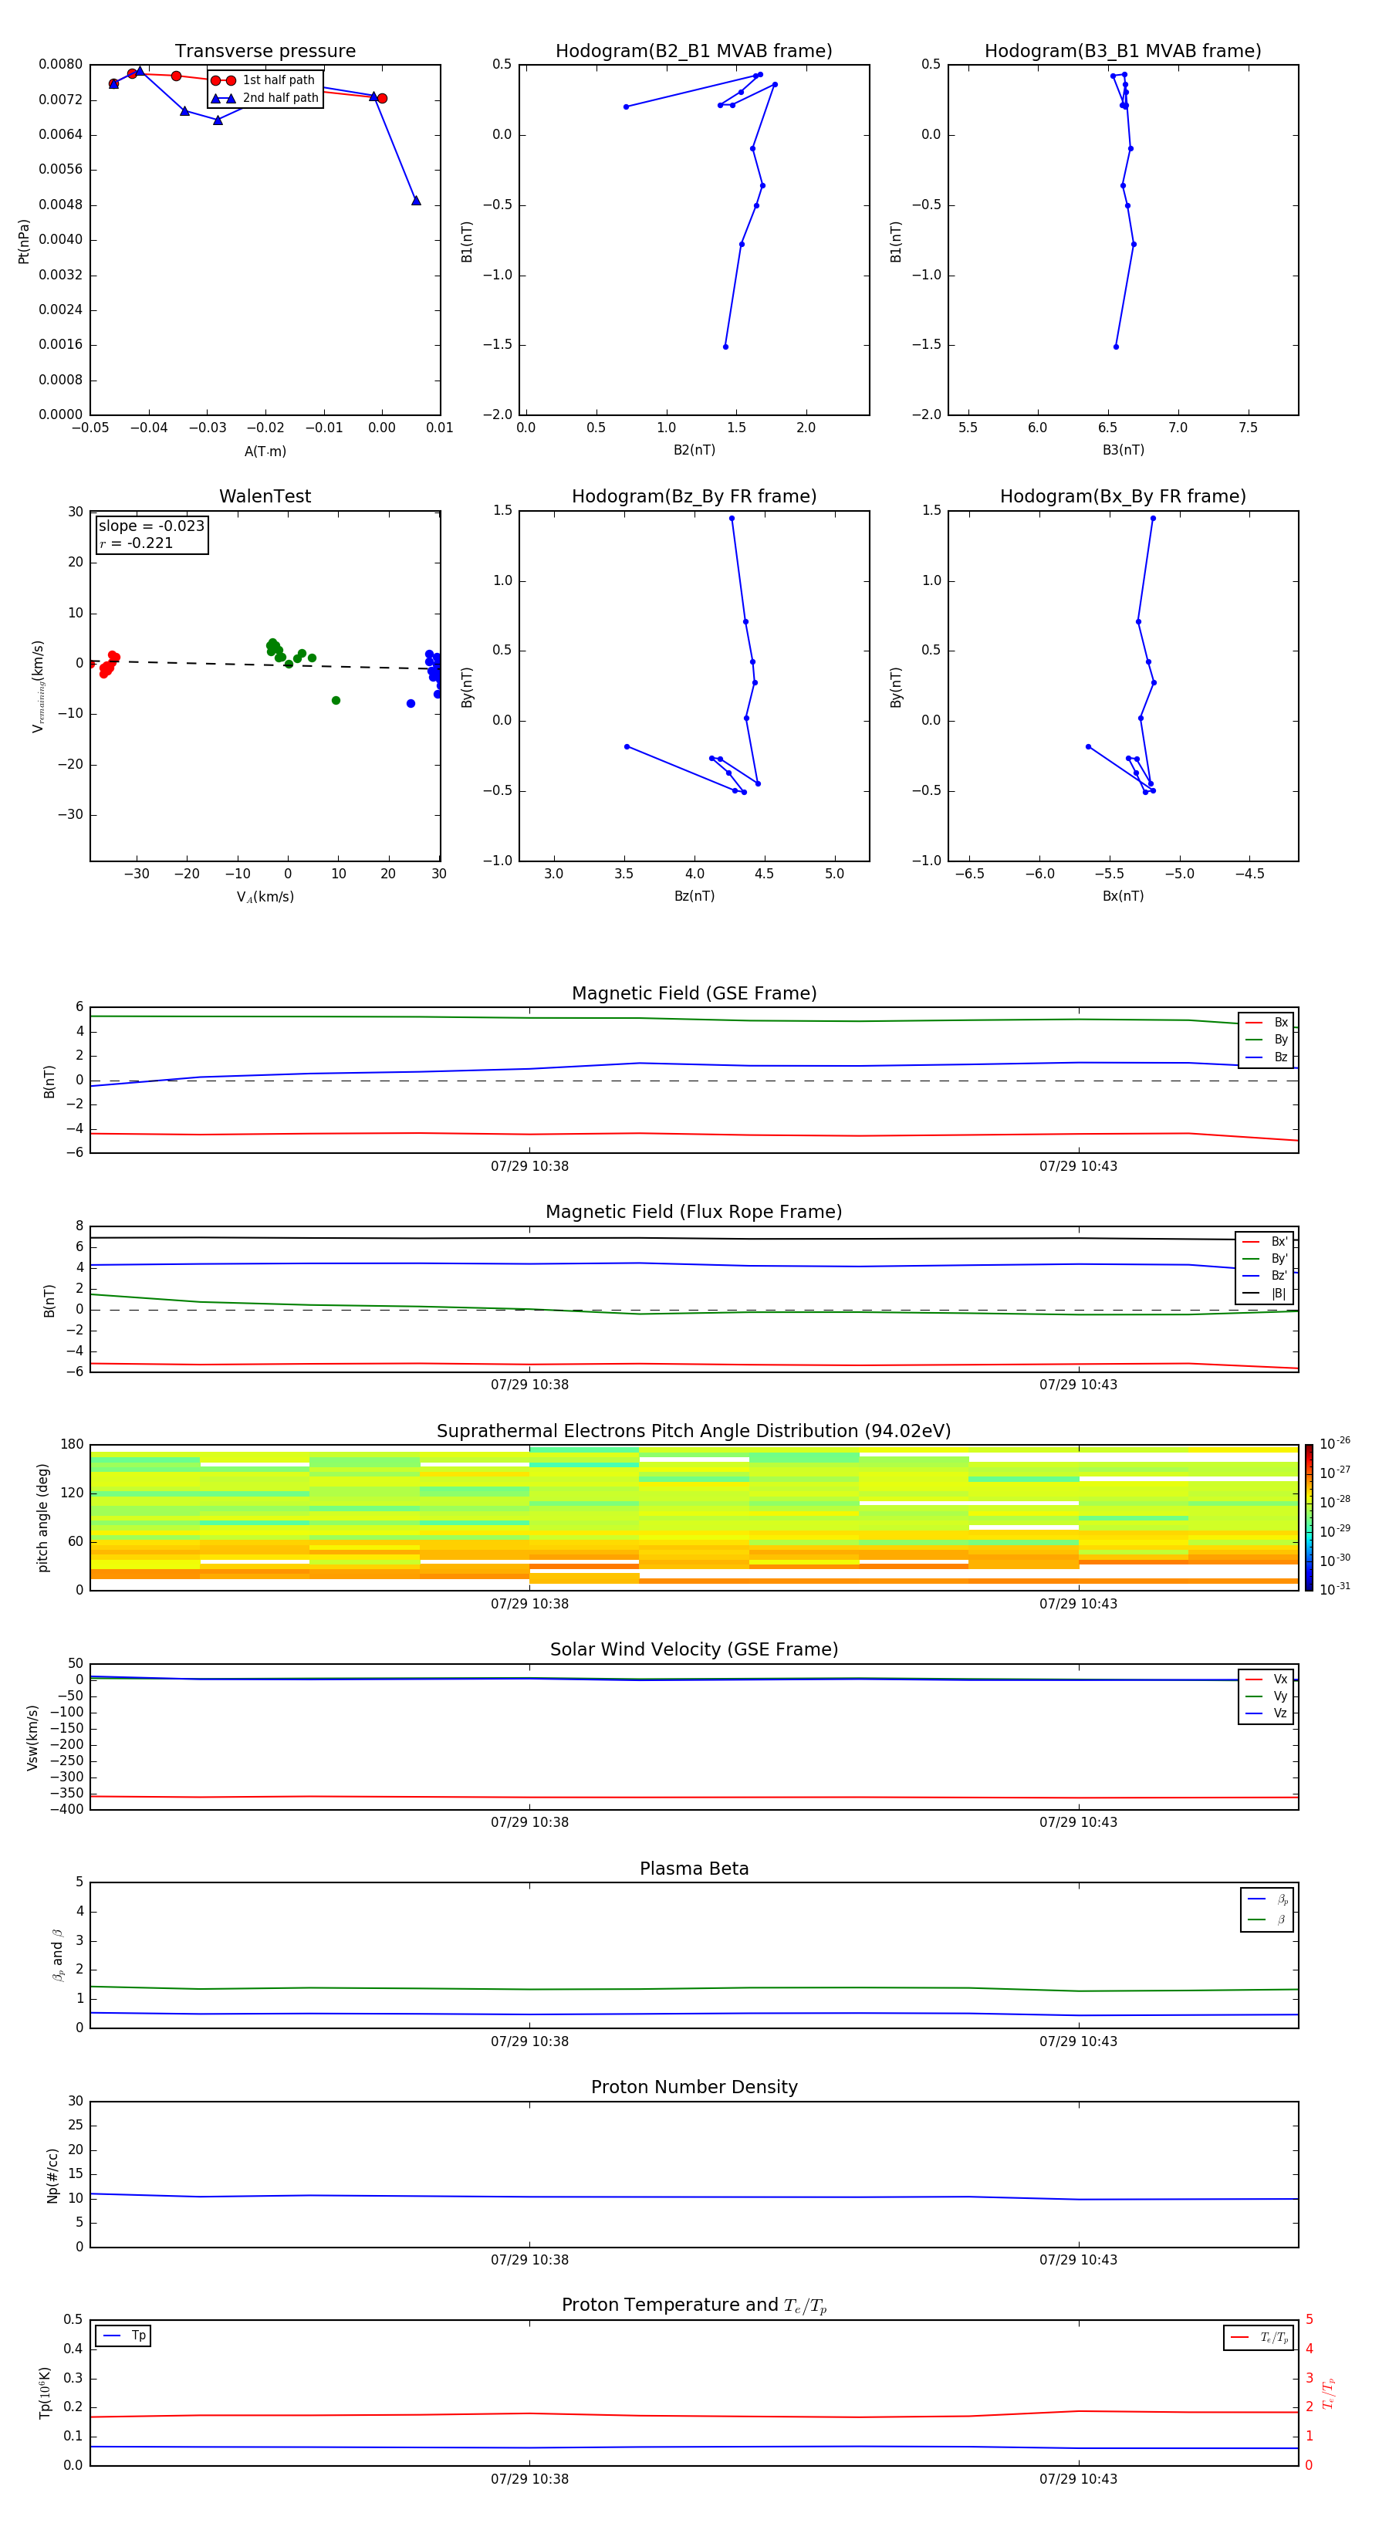Click the red Te/Tp axis label on right
The height and width of the screenshot is (2547, 1389).
1329,2393
